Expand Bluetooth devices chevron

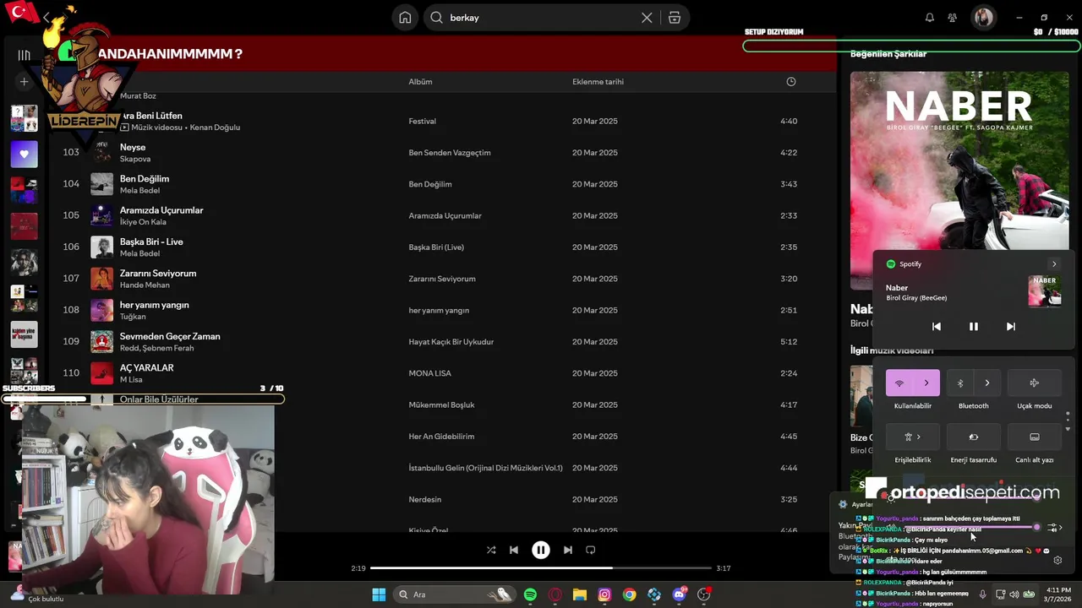986,383
